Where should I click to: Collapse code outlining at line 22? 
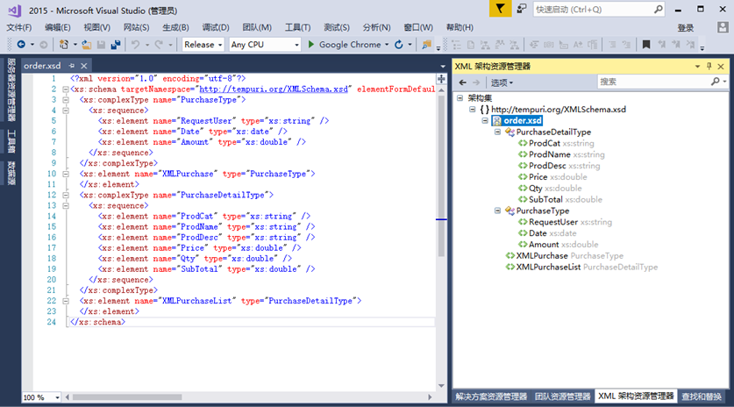(66, 301)
